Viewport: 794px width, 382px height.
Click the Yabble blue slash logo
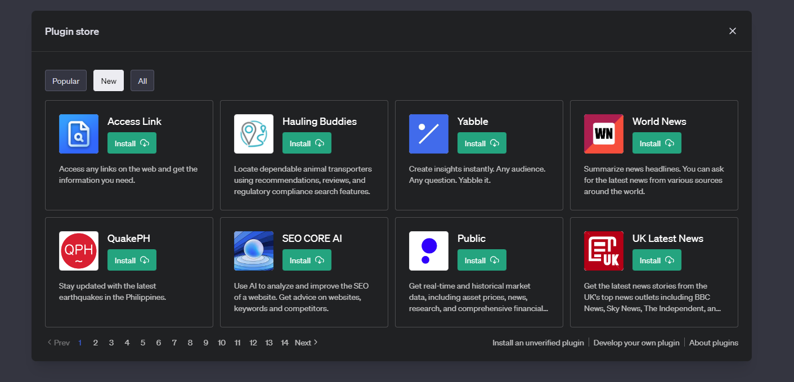[x=429, y=134]
